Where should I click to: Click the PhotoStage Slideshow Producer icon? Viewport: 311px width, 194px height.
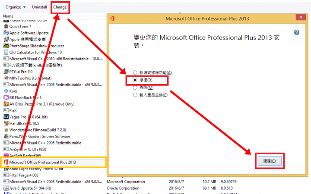6,46
